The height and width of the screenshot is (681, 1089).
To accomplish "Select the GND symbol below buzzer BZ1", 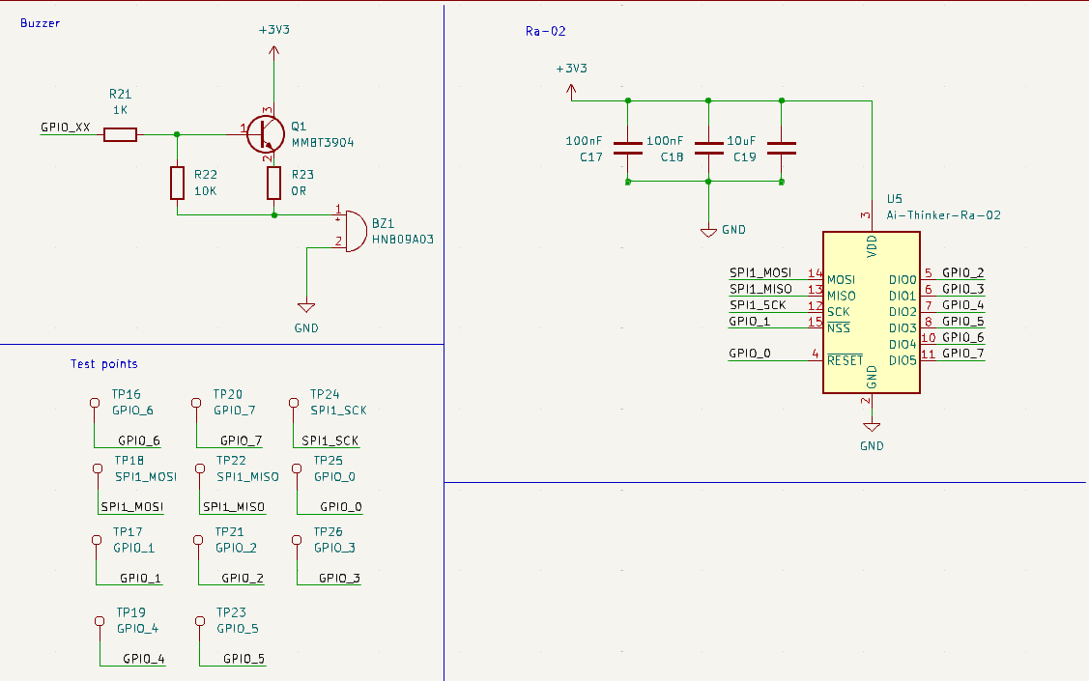I will coord(306,307).
